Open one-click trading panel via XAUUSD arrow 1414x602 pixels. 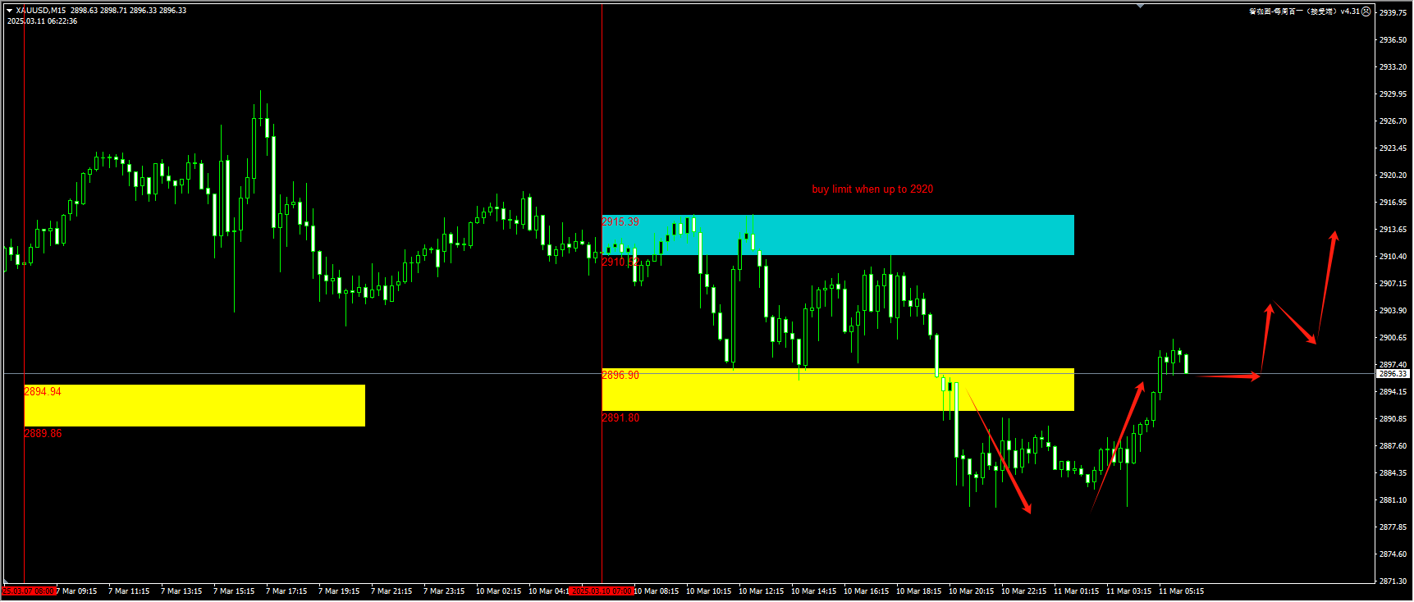point(9,11)
